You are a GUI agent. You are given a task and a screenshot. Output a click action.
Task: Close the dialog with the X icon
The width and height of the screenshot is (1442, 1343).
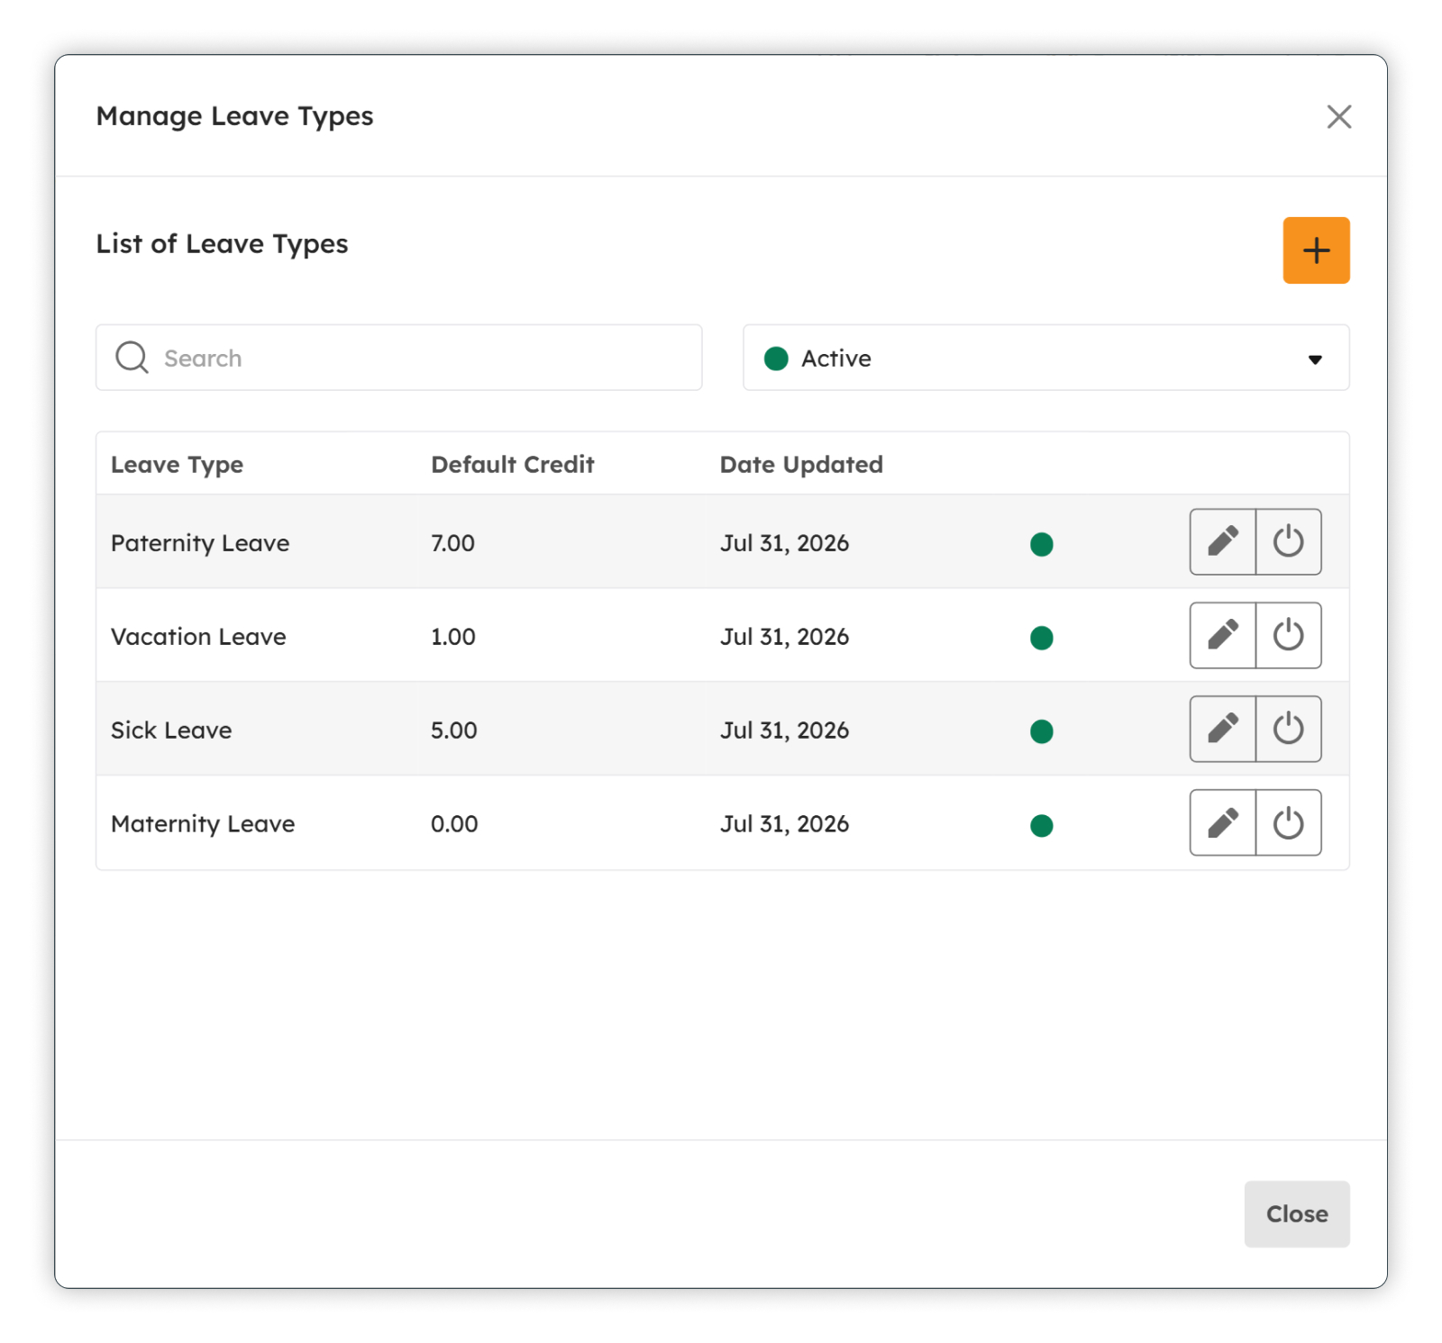pyautogui.click(x=1338, y=116)
